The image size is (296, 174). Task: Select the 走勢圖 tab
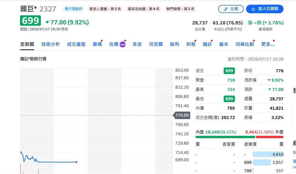coord(27,44)
